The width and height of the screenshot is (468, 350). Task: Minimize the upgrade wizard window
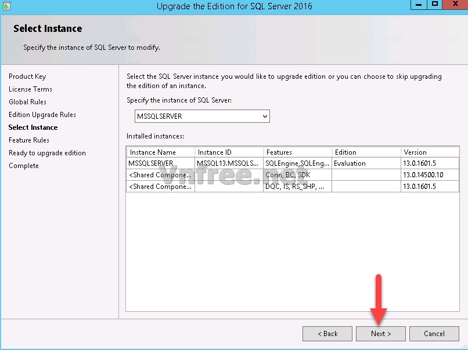pos(419,5)
